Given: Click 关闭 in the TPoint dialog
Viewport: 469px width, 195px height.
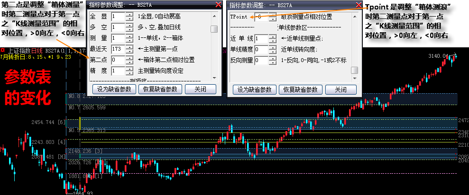Looking at the screenshot, I should (x=340, y=89).
